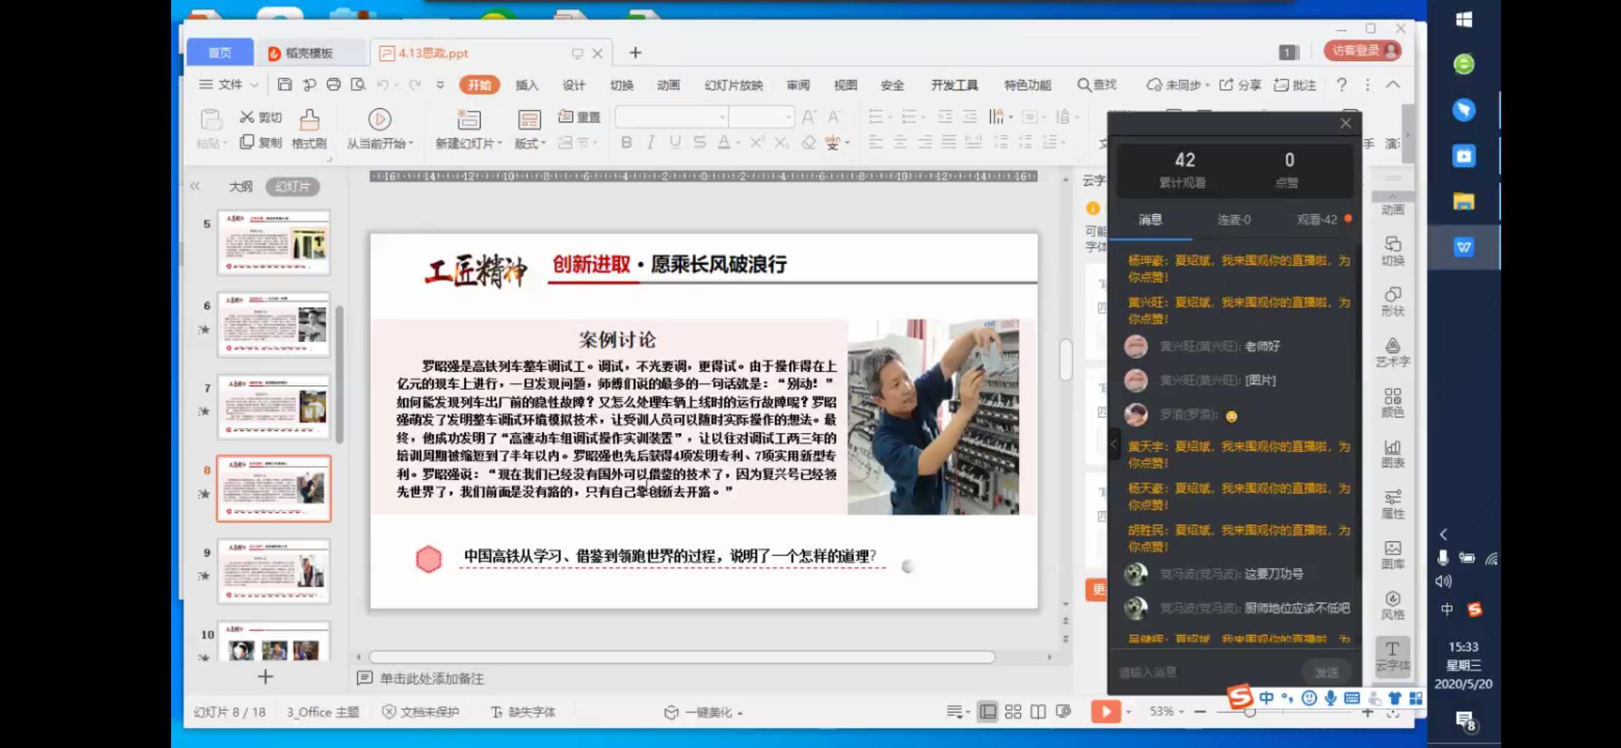Toggle Strikethrough formatting
This screenshot has height=748, width=1621.
700,142
